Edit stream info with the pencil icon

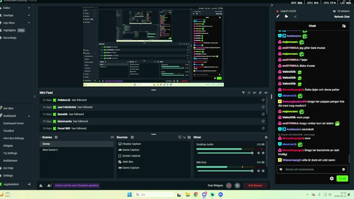pyautogui.click(x=278, y=16)
